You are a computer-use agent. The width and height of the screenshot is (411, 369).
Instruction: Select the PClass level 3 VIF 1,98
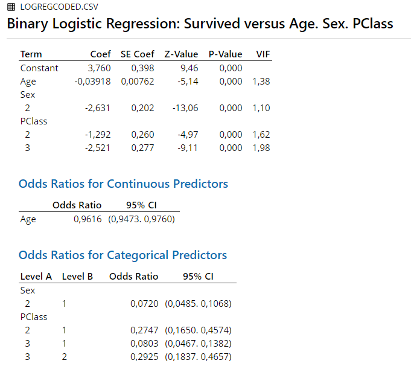point(261,148)
